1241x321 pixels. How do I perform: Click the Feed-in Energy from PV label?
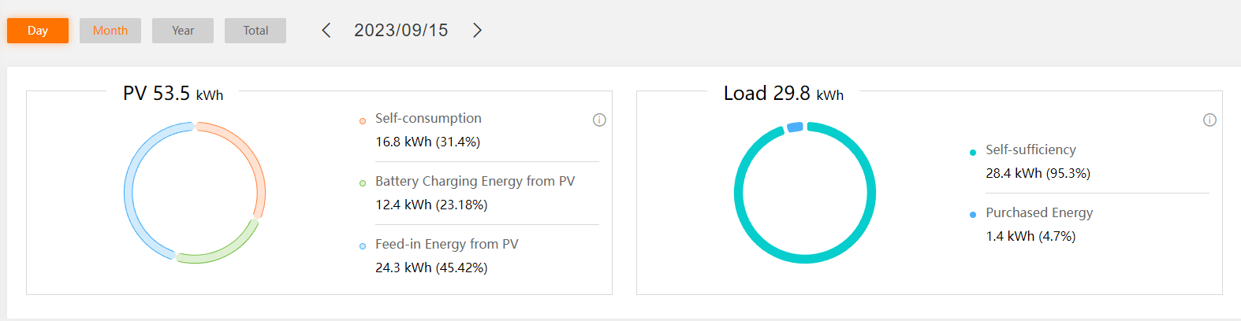click(446, 244)
